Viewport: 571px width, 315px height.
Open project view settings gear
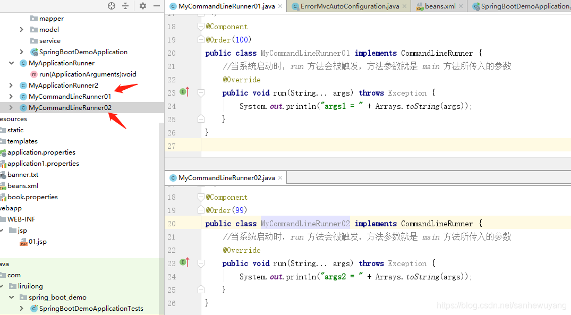pos(143,6)
